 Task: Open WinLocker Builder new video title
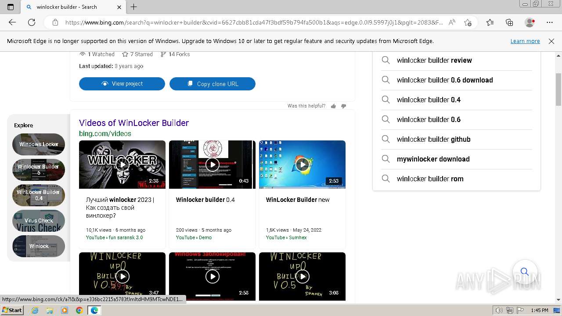(x=298, y=200)
